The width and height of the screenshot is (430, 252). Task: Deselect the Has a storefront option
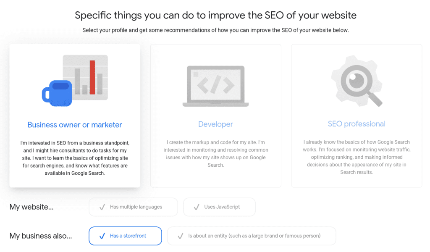125,236
